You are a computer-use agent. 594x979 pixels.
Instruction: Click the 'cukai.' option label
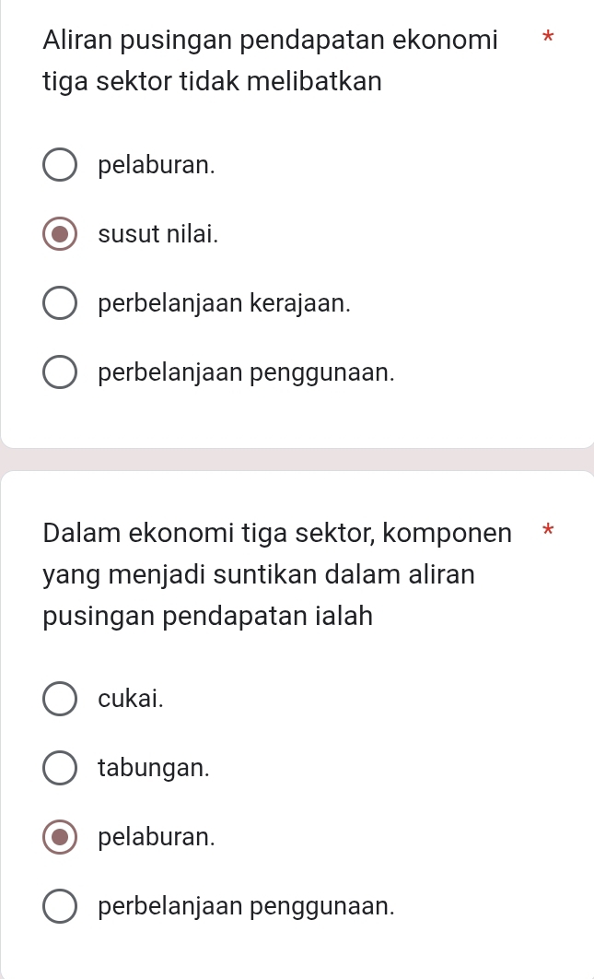131,698
